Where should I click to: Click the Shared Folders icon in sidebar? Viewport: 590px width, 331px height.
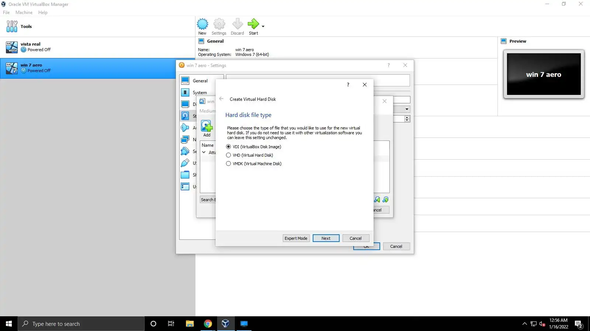[185, 175]
